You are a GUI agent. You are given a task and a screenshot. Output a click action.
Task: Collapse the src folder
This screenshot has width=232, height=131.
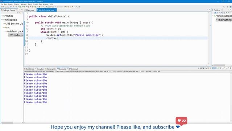coord(3,28)
